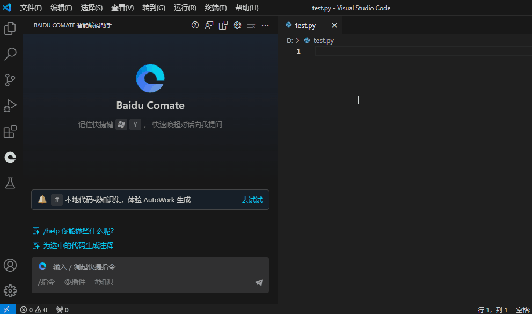This screenshot has height=314, width=532.
Task: Click the 去试试 link
Action: tap(252, 200)
